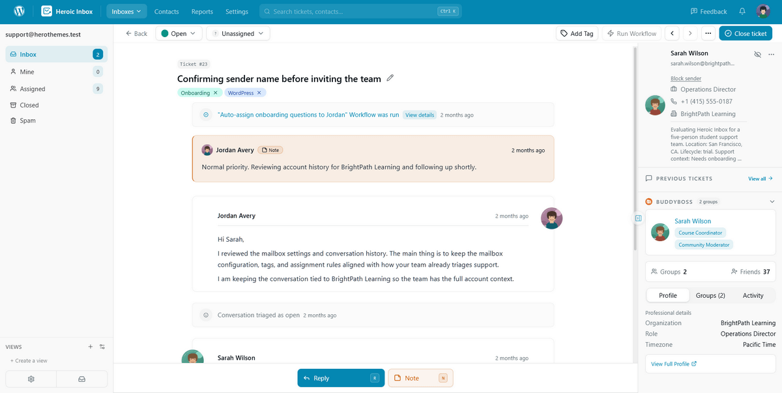Go to the next ticket arrow
Screen dimensions: 782x393
[x=690, y=33]
